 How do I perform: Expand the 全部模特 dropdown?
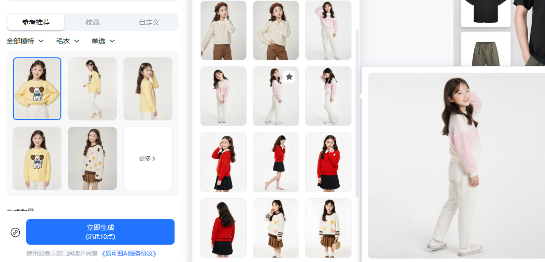[25, 41]
